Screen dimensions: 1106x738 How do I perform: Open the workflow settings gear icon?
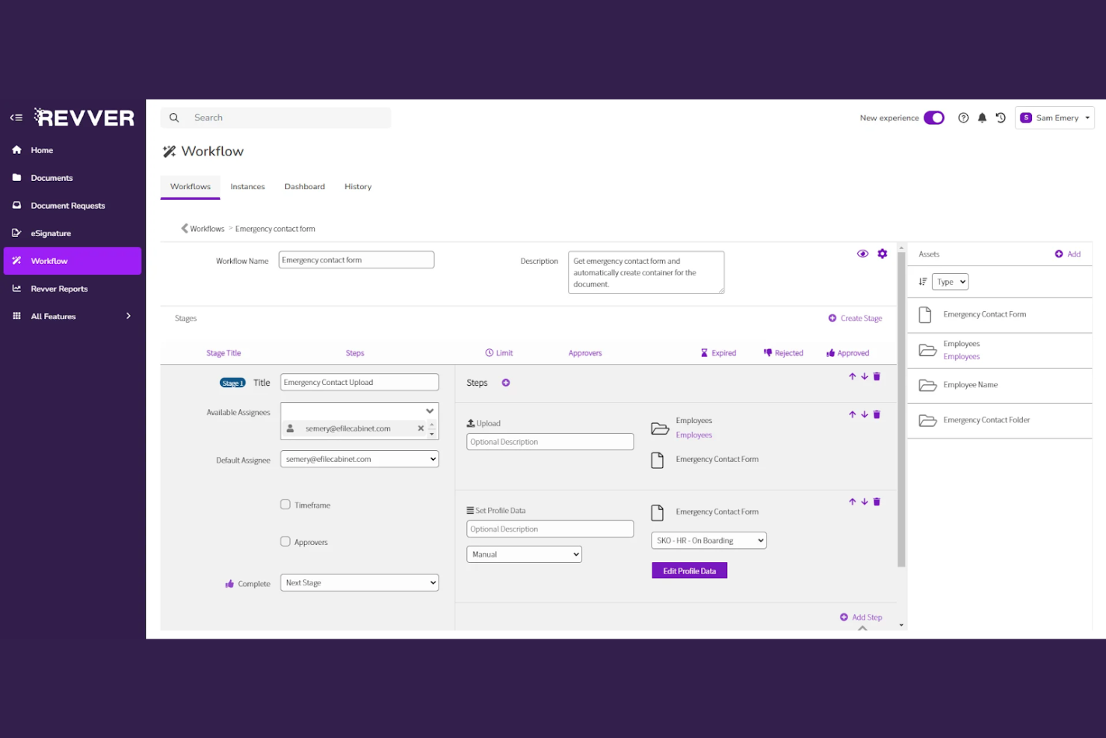882,253
